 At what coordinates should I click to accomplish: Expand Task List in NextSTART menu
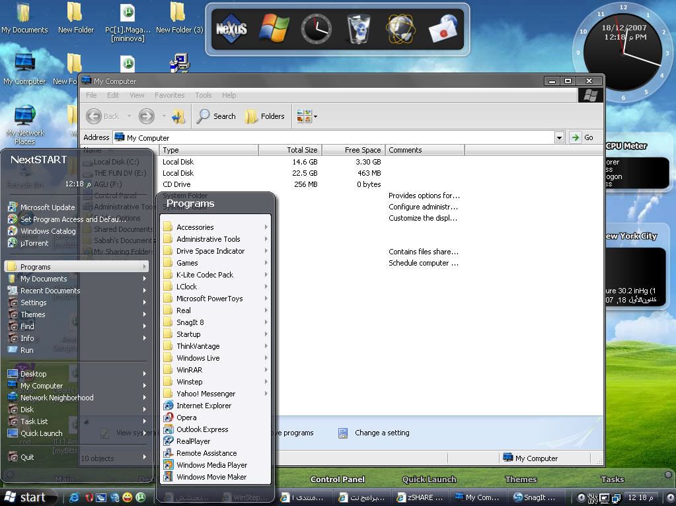77,421
